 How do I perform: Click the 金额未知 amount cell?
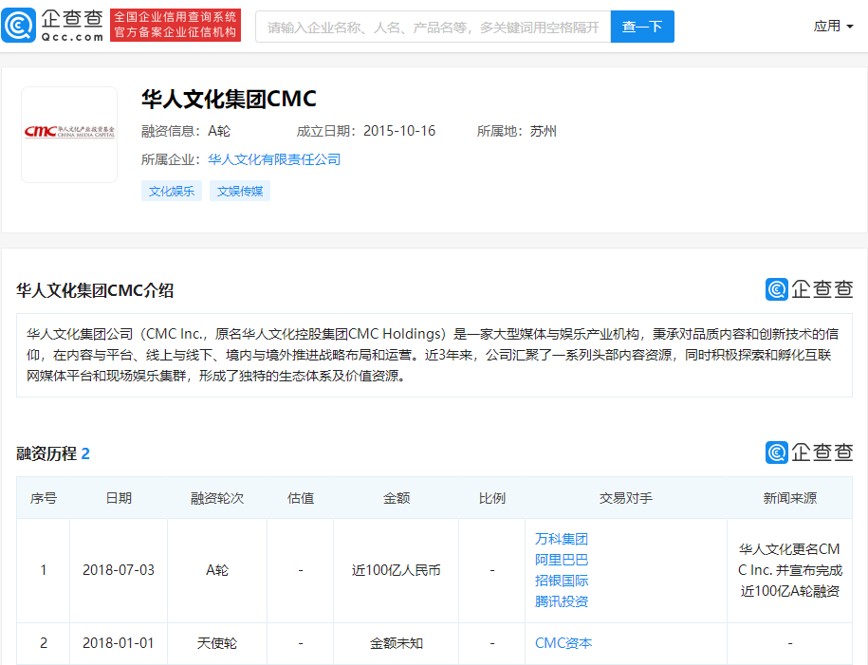pos(397,643)
